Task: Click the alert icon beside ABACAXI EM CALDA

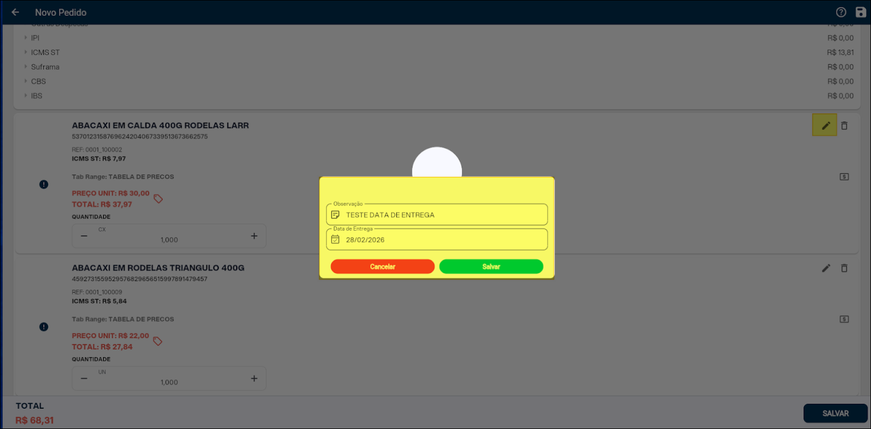Action: pos(44,185)
